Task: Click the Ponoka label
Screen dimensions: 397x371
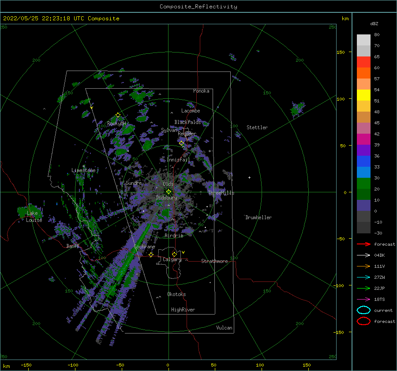Action: click(201, 91)
